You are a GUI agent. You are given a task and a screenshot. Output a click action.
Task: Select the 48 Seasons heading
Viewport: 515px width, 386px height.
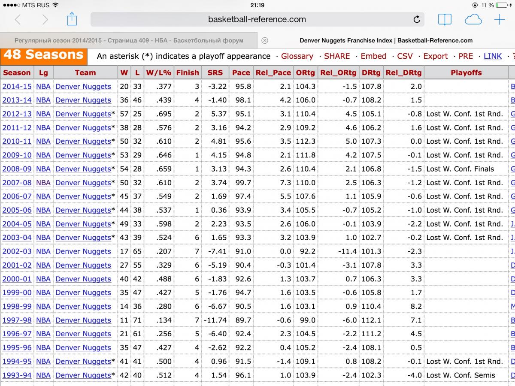pyautogui.click(x=43, y=55)
